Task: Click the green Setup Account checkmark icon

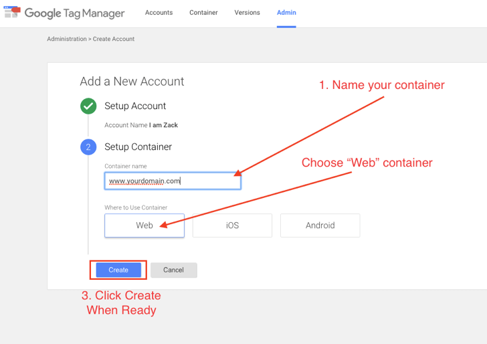Action: (x=88, y=106)
